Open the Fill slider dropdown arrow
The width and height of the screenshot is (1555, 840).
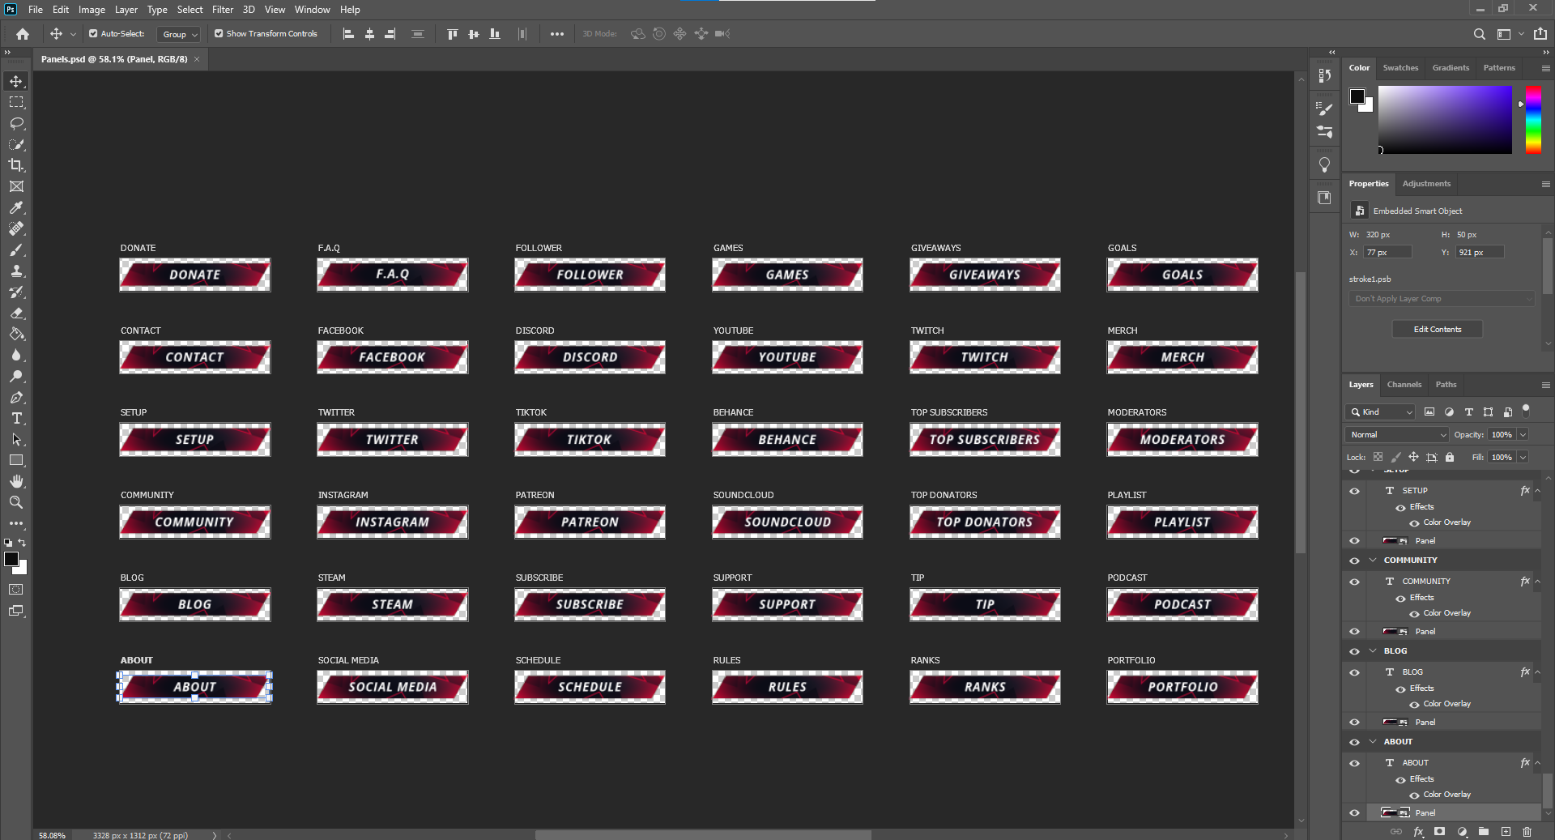point(1523,458)
